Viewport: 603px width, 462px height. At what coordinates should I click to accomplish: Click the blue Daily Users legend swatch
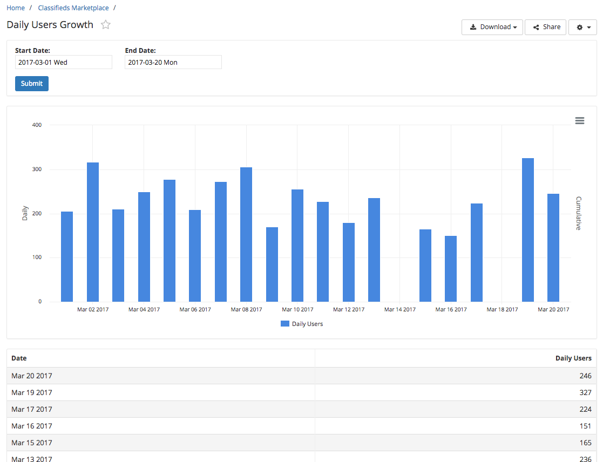click(285, 324)
